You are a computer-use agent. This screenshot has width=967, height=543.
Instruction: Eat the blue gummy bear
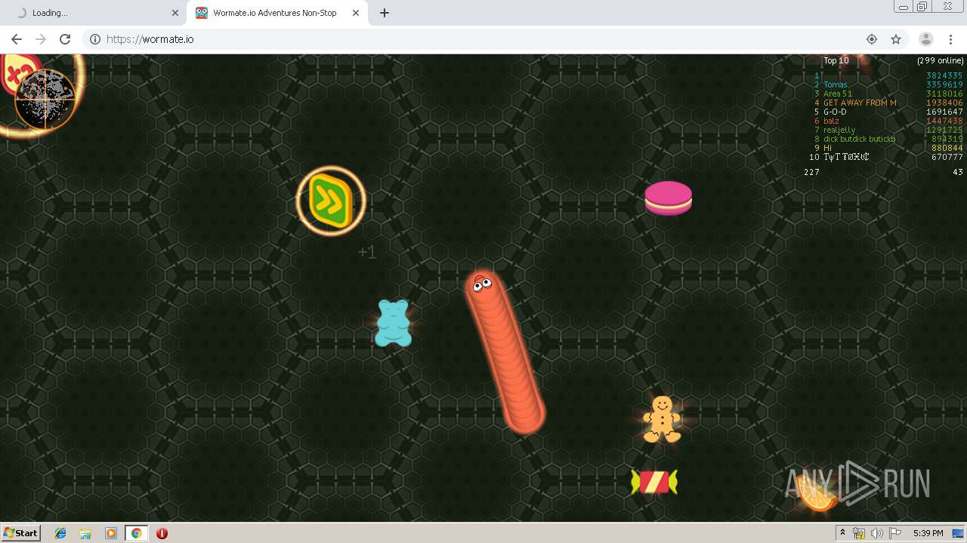coord(394,323)
